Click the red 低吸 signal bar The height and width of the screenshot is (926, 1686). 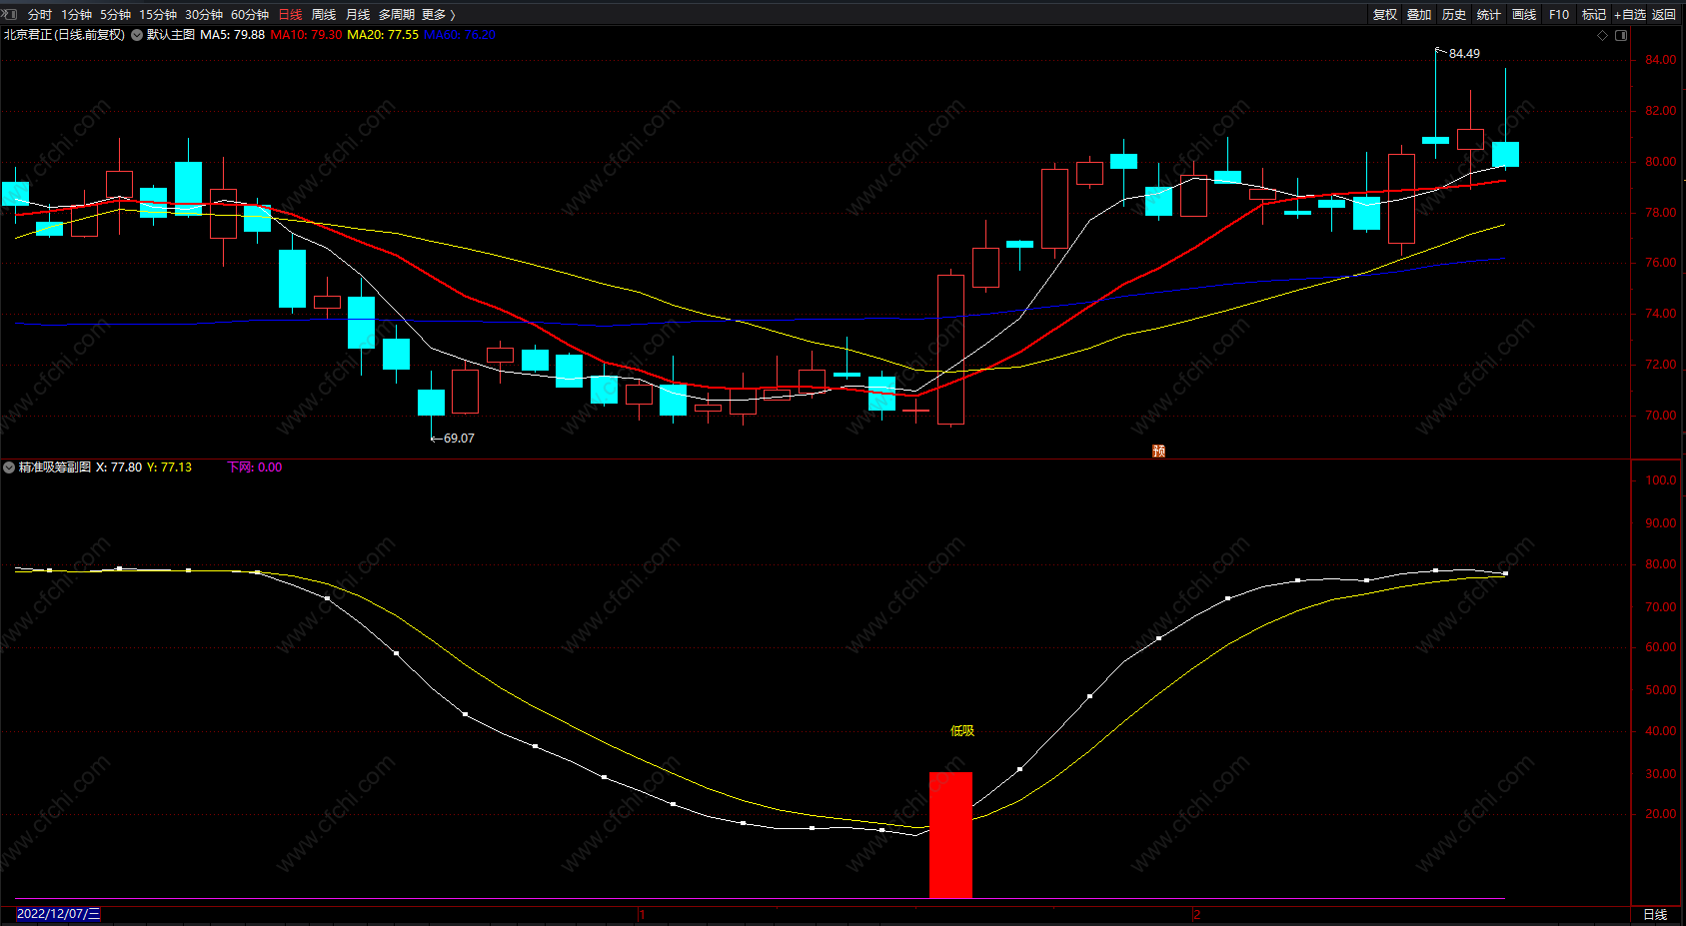pyautogui.click(x=950, y=835)
